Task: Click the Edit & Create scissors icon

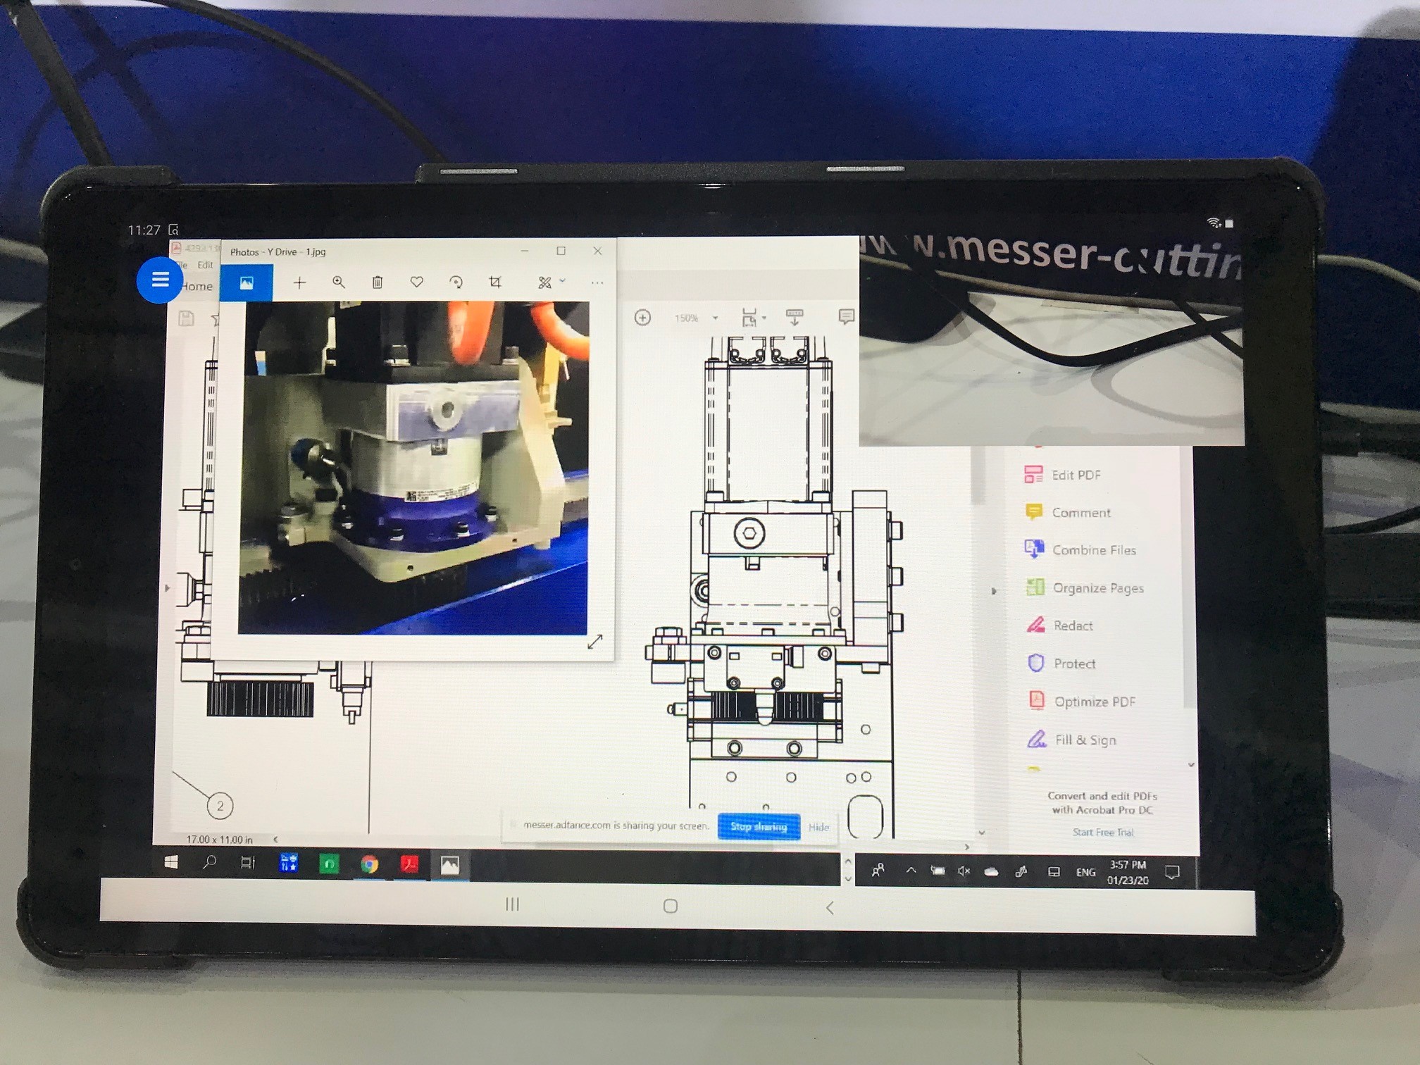Action: coord(544,282)
